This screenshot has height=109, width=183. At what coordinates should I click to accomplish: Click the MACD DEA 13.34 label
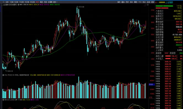[x=26, y=100]
